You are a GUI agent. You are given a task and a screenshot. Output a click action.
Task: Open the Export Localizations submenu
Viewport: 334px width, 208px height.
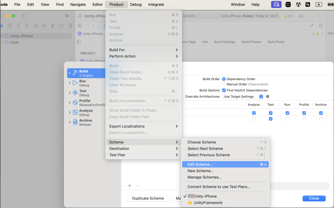(x=143, y=126)
